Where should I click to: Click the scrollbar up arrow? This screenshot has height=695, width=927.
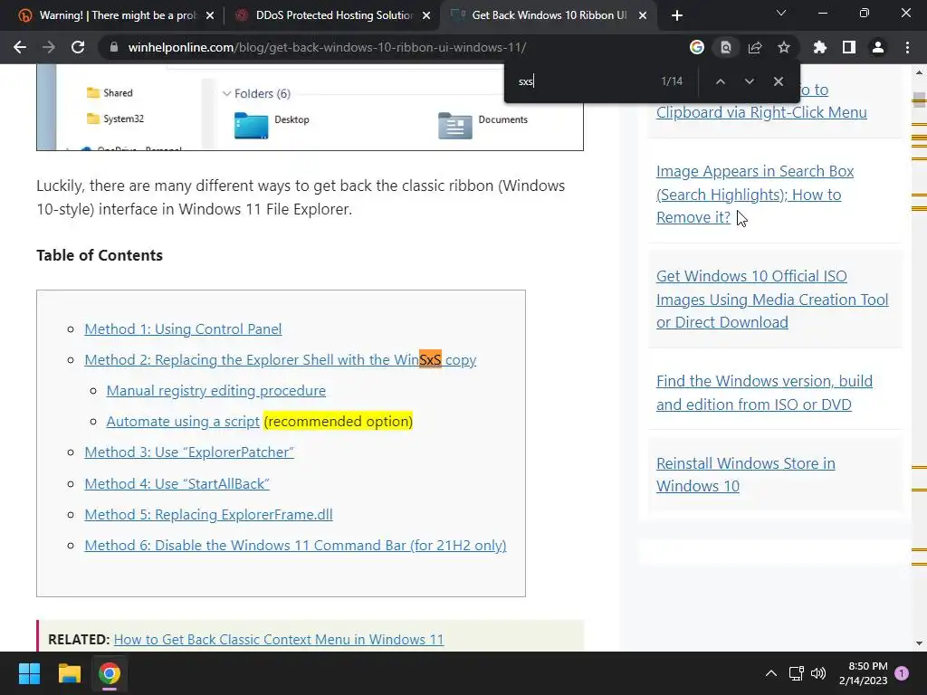point(919,72)
